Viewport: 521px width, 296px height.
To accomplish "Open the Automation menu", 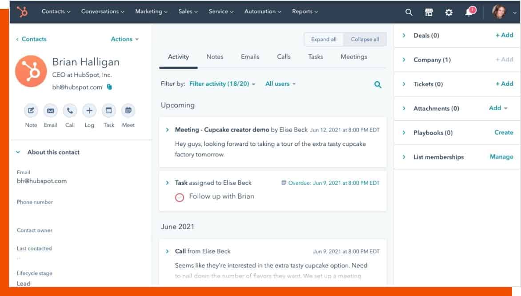I will [263, 11].
